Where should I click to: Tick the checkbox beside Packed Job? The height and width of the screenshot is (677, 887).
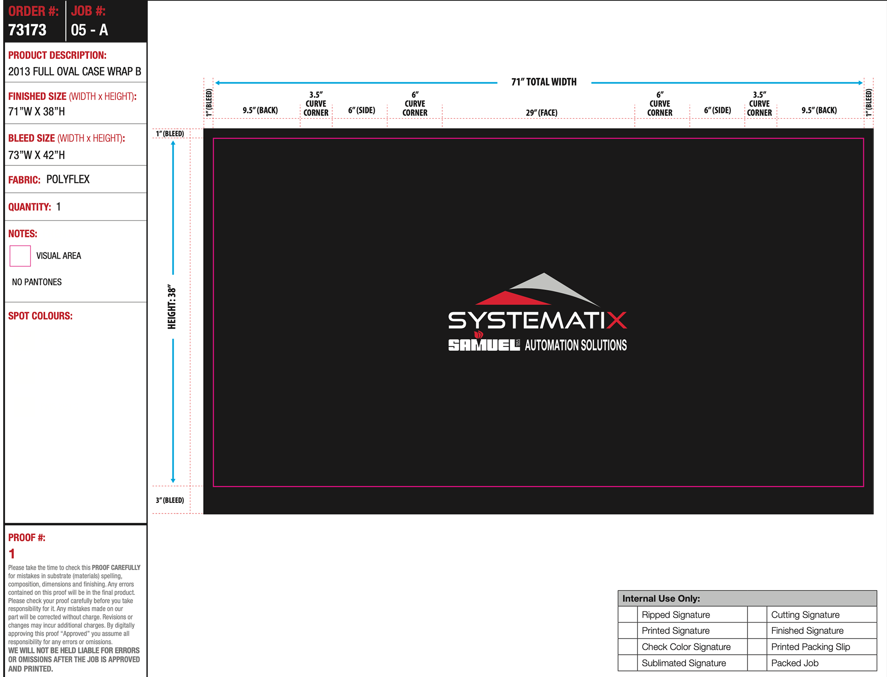pos(757,663)
